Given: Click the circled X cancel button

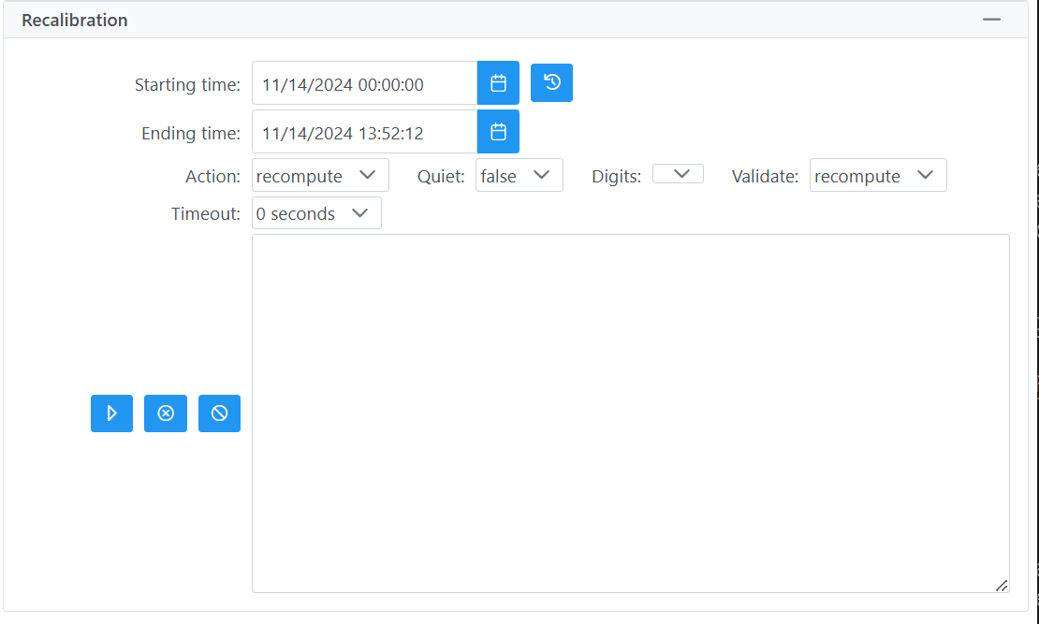Looking at the screenshot, I should [x=166, y=414].
